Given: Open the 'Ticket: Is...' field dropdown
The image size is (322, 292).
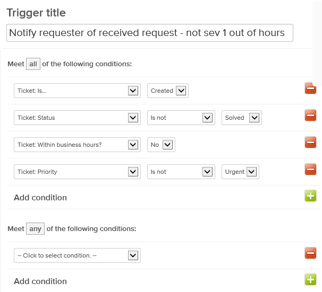Looking at the screenshot, I should tap(77, 91).
